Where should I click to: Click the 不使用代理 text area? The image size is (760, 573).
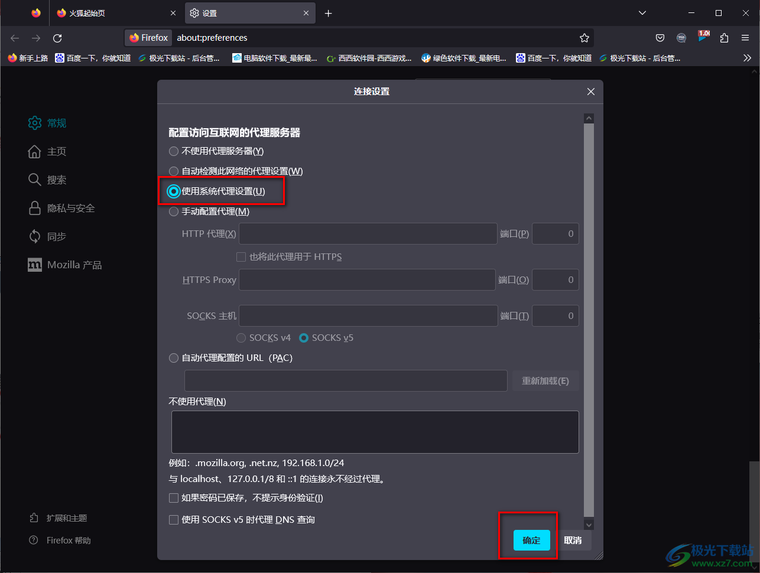(x=375, y=432)
